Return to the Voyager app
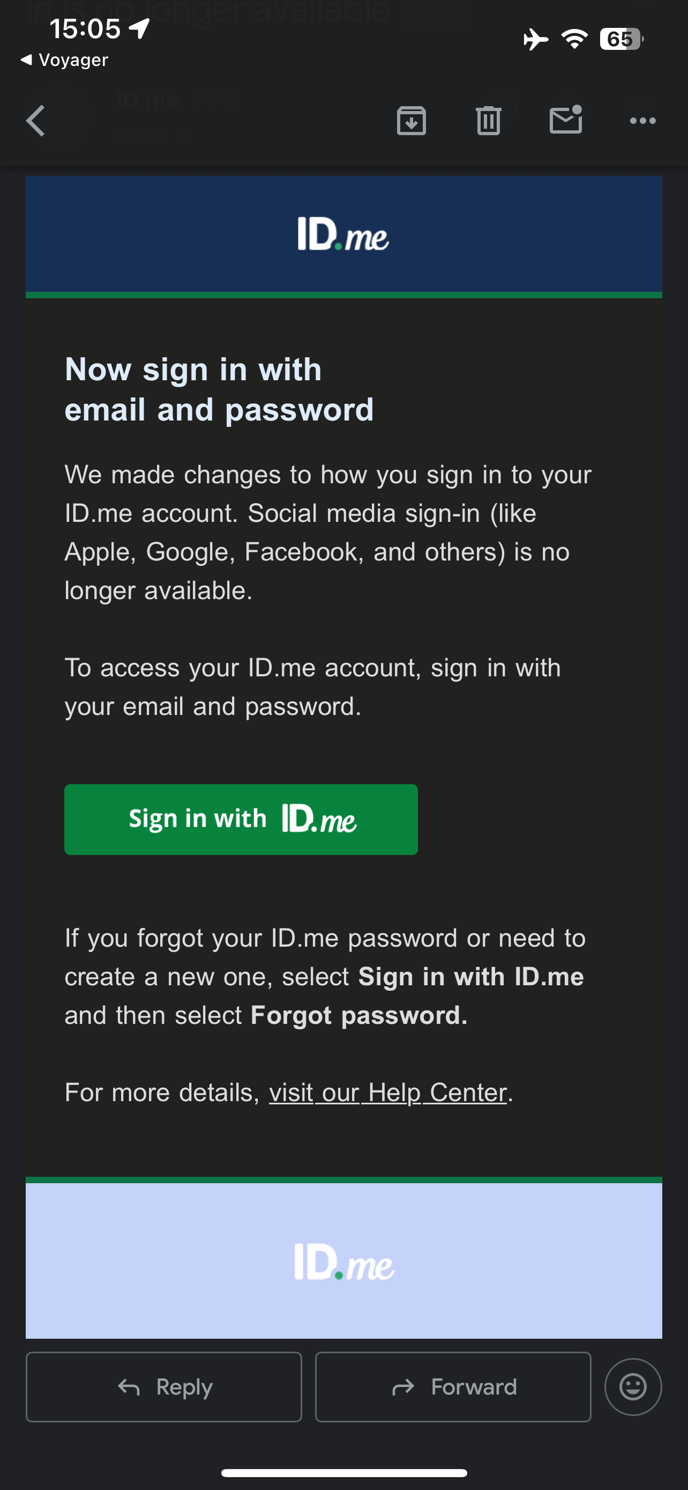Viewport: 688px width, 1490px height. click(64, 60)
